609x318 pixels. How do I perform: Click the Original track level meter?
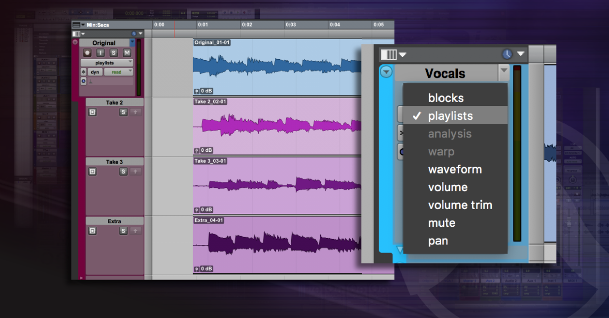[x=139, y=68]
